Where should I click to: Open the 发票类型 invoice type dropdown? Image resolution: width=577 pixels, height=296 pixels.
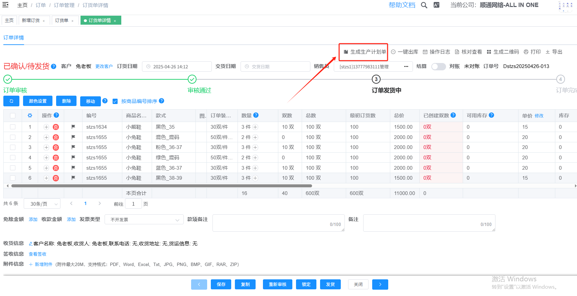click(x=144, y=220)
